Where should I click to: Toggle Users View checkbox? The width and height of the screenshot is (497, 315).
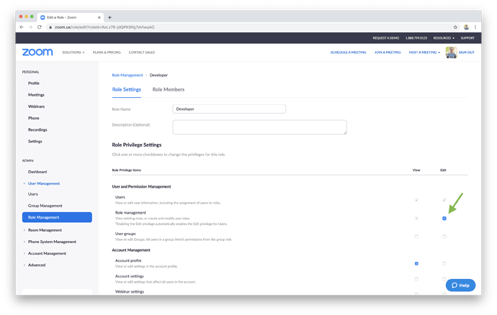click(416, 200)
